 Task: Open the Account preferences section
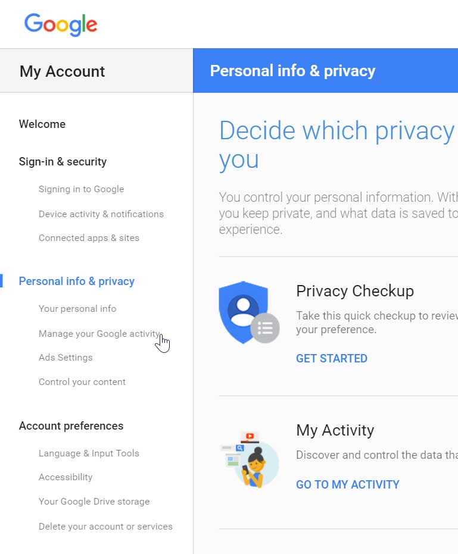click(71, 425)
